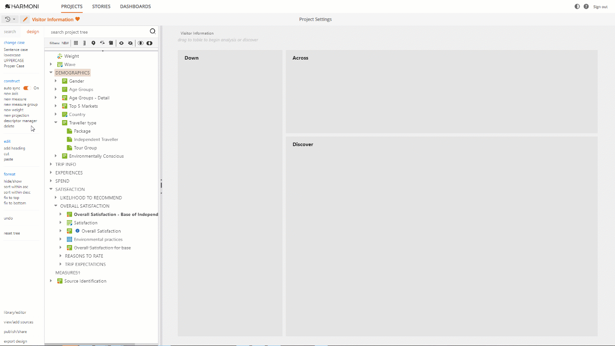
Task: Click reset tree
Action: 12,234
